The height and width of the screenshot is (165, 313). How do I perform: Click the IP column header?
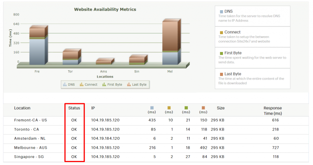coord(93,108)
